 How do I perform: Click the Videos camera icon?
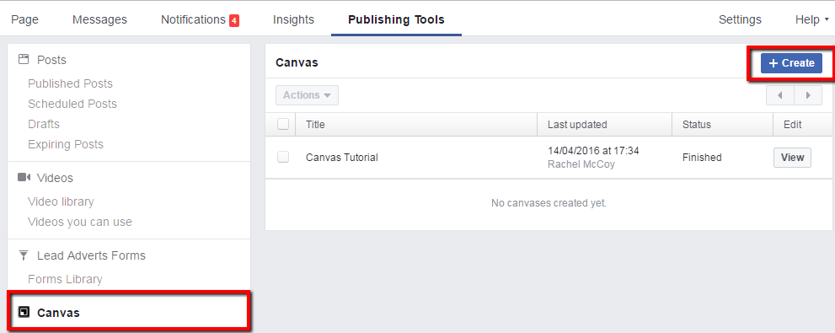pos(24,177)
